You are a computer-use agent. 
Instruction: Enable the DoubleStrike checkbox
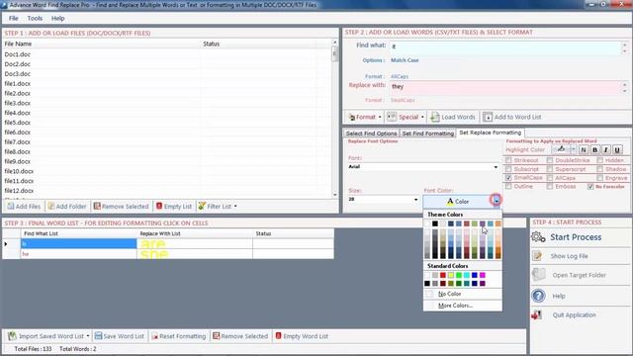550,160
